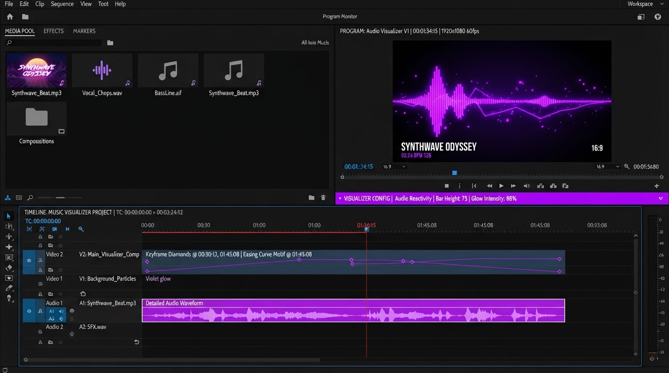Open the File menu

[9, 4]
